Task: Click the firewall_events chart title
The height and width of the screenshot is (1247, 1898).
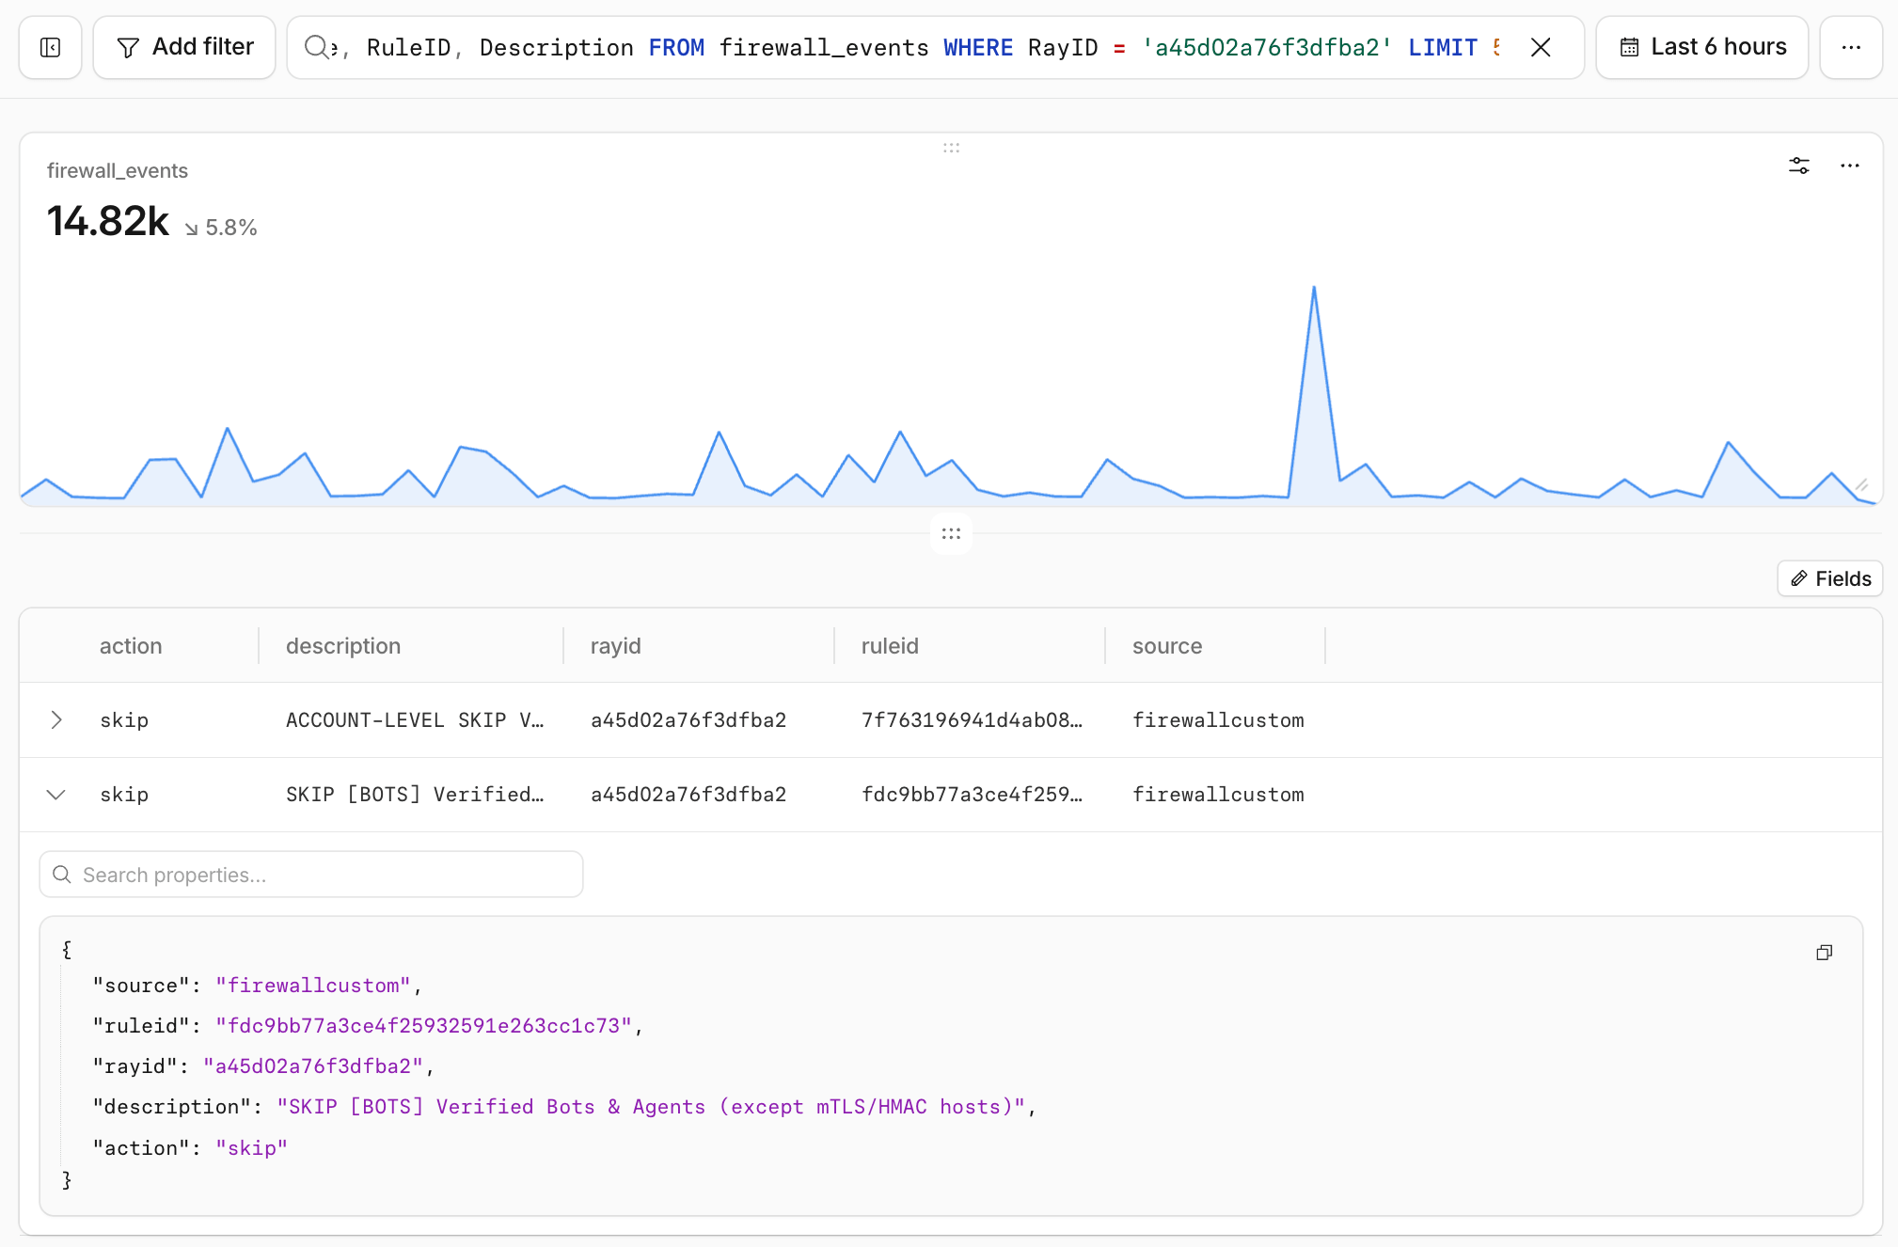Action: coord(118,170)
